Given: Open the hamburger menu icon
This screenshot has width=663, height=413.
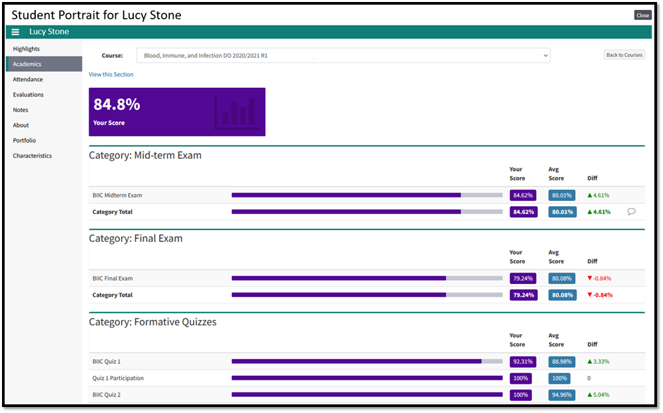Looking at the screenshot, I should coord(15,32).
